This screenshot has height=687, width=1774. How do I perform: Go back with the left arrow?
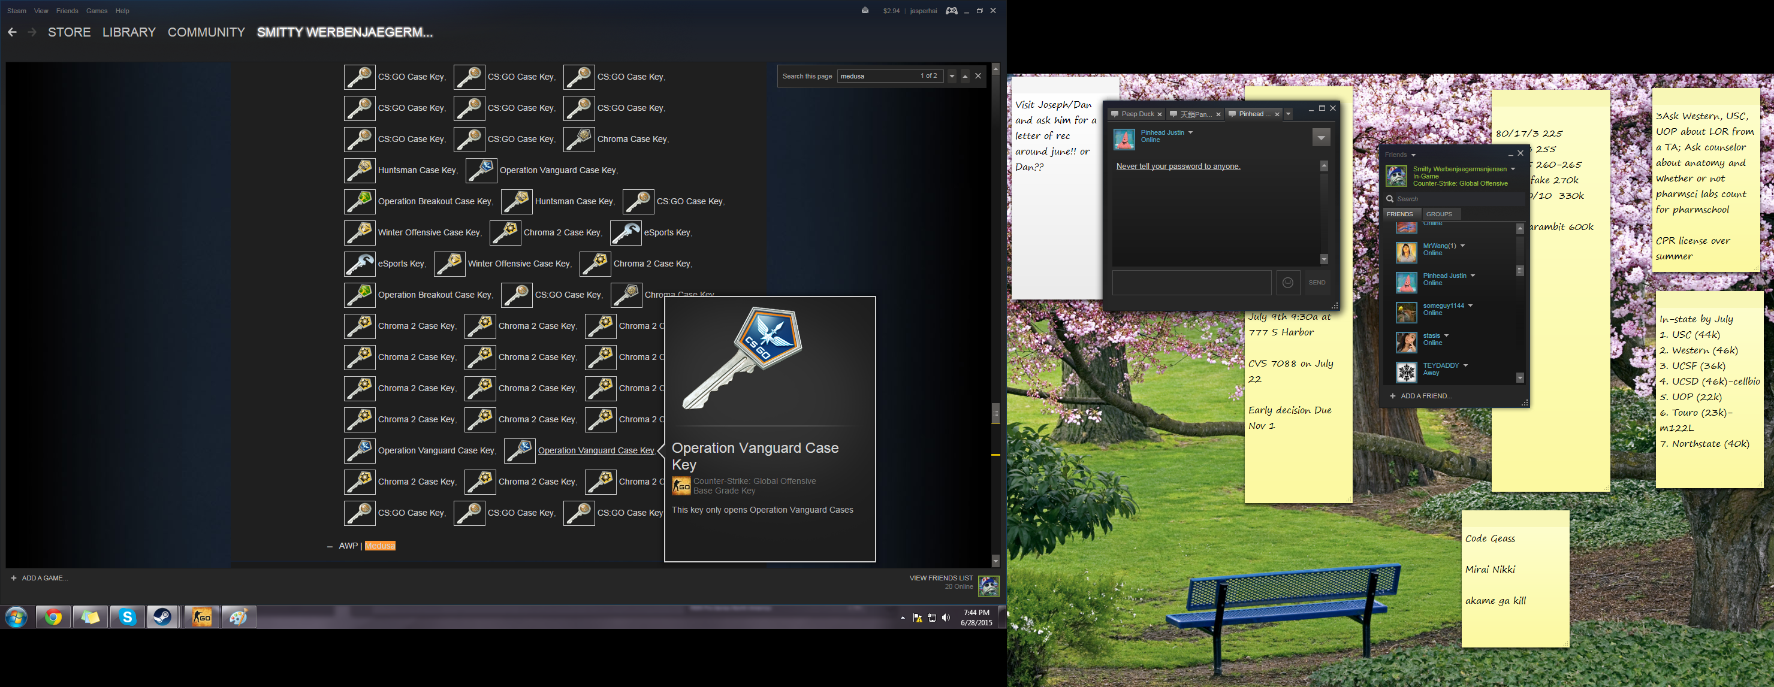point(13,32)
